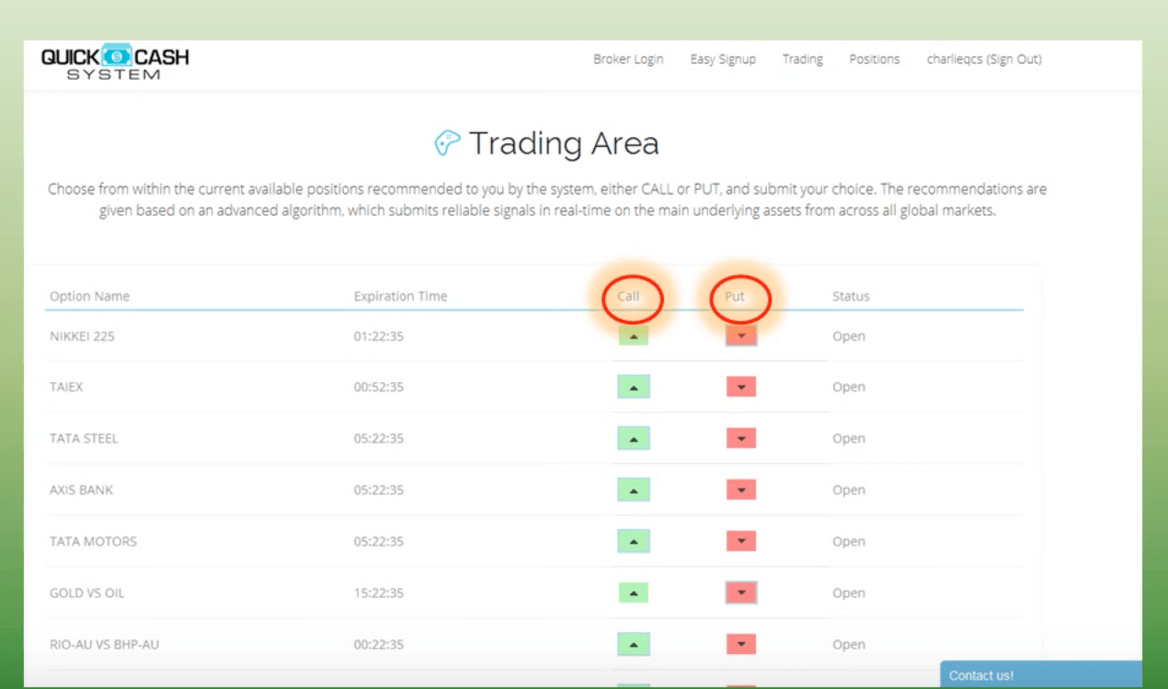1168x689 pixels.
Task: Click the 05:22:35 expiration for TATA STEEL
Action: click(379, 439)
